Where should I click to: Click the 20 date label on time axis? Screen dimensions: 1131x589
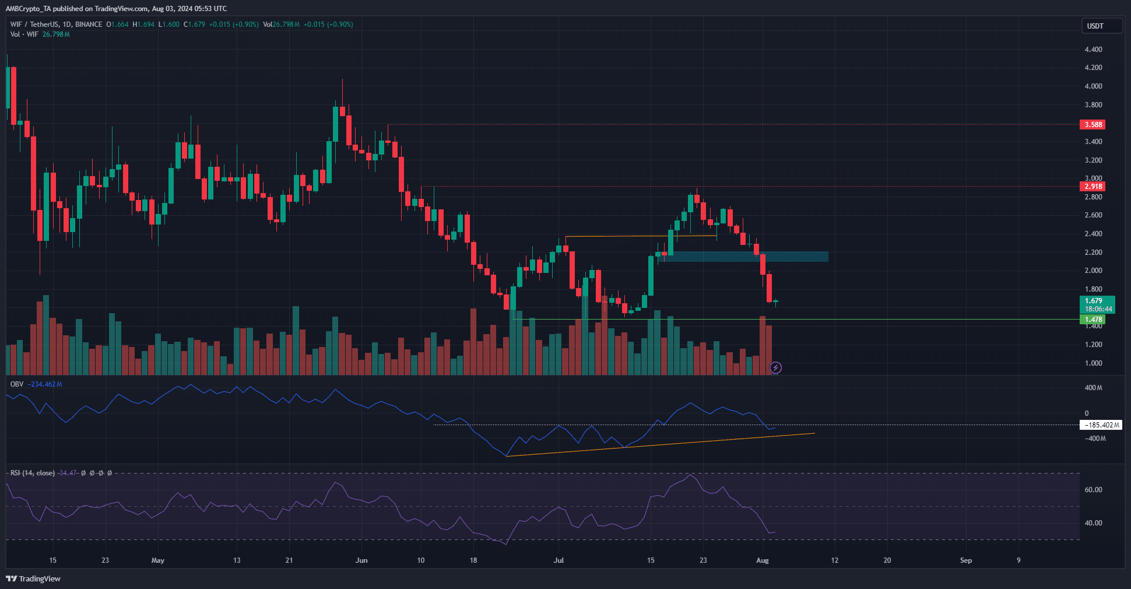887,560
